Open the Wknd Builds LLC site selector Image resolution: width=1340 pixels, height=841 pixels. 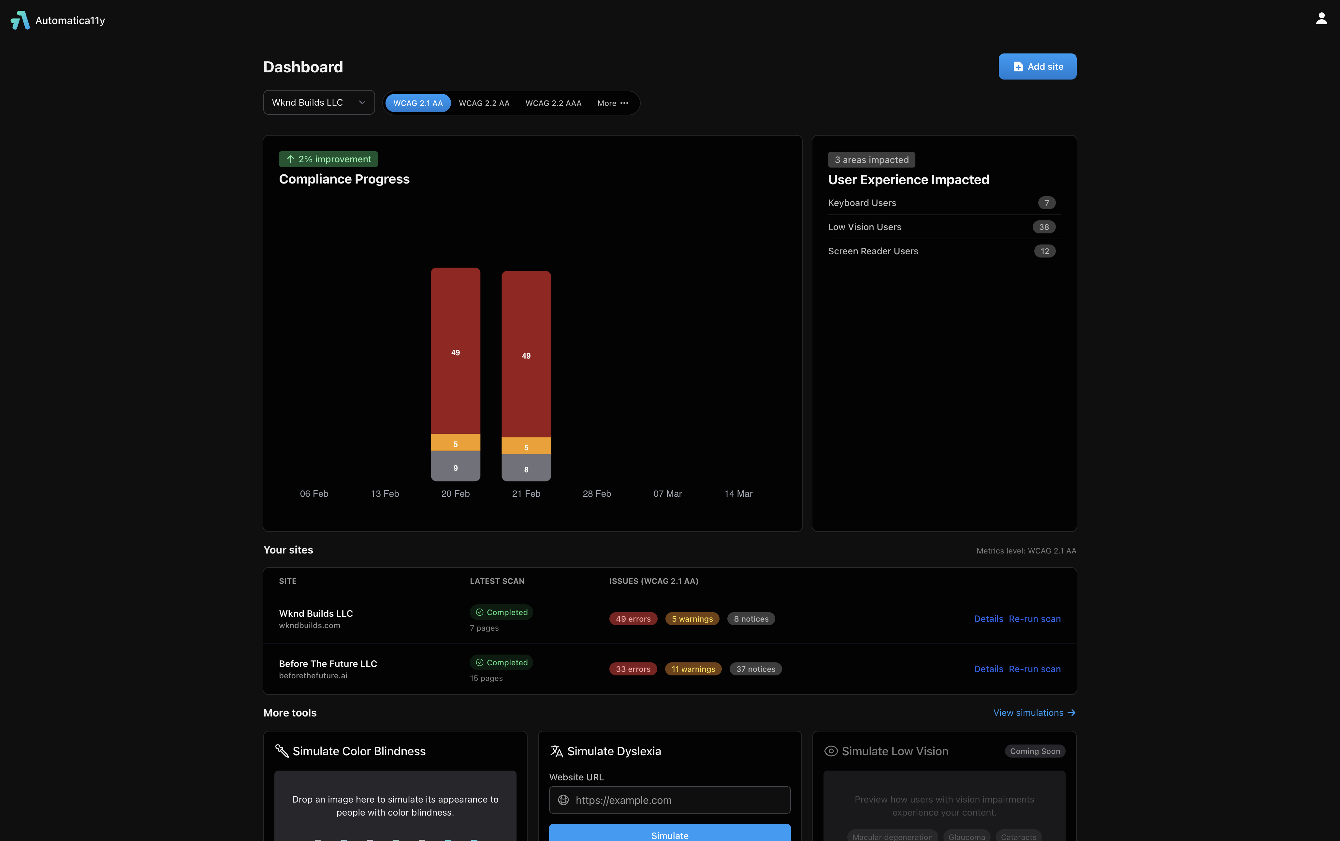coord(319,102)
